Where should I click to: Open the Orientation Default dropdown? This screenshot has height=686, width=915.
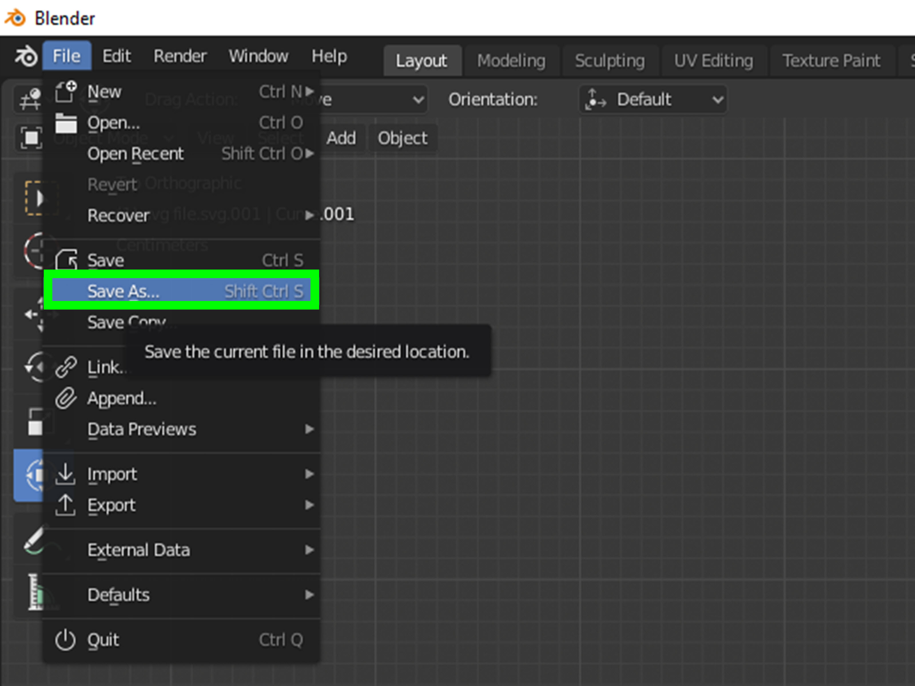coord(653,100)
